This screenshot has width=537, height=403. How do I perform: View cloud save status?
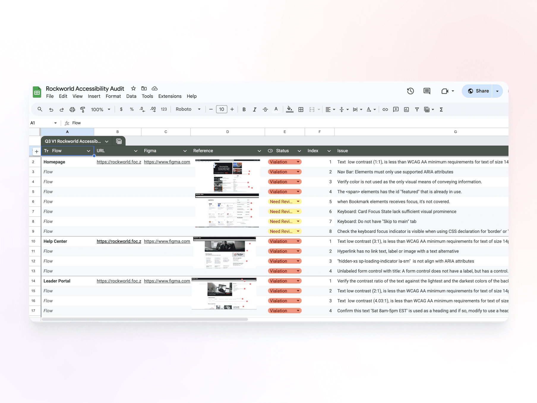pyautogui.click(x=154, y=88)
